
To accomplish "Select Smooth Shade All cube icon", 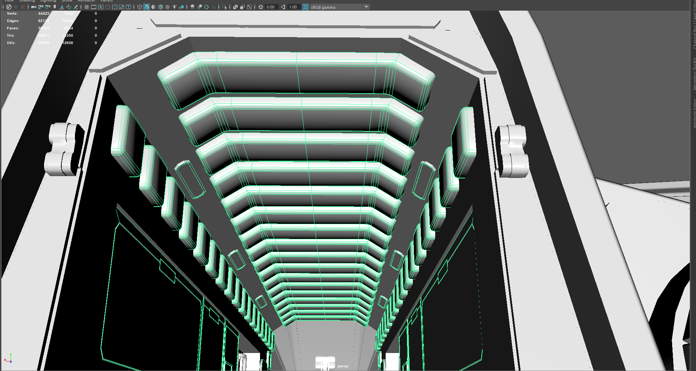I will tap(147, 7).
